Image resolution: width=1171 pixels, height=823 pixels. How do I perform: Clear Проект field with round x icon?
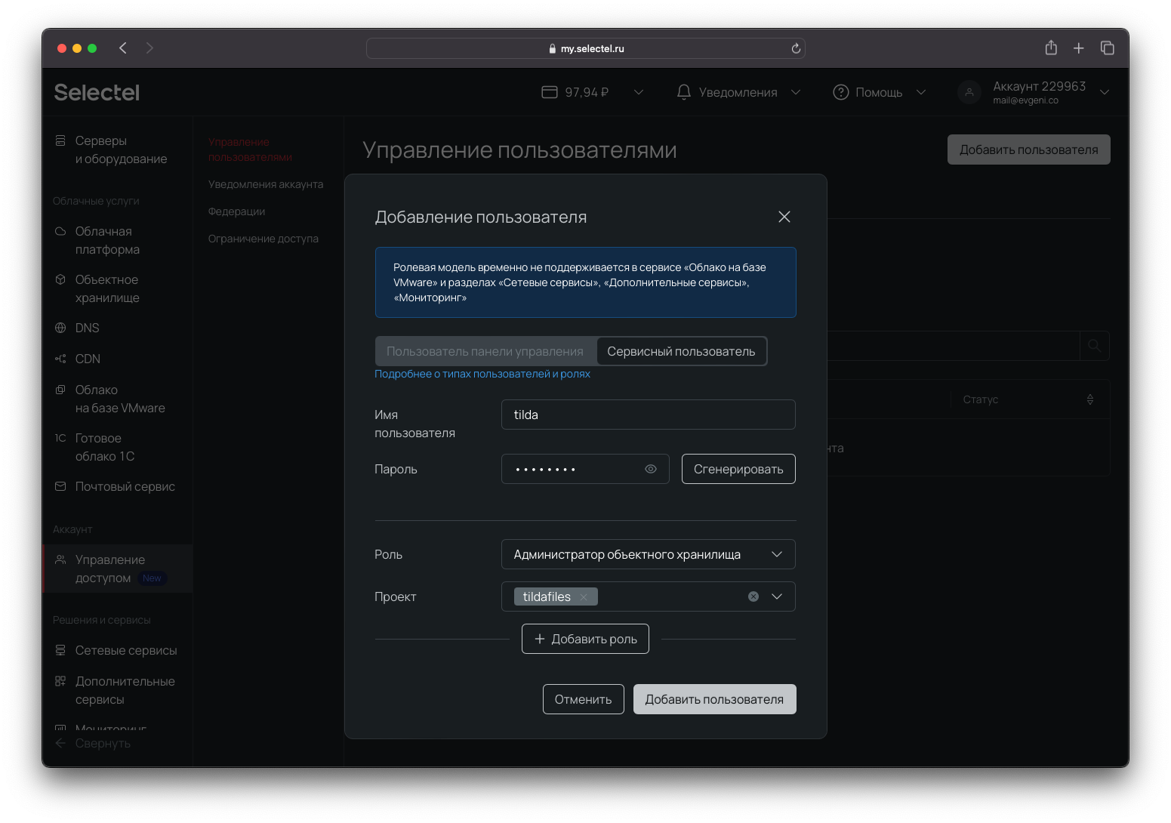tap(753, 596)
